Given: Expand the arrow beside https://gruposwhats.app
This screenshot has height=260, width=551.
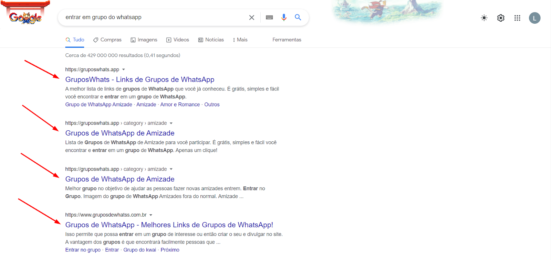Looking at the screenshot, I should (x=124, y=69).
